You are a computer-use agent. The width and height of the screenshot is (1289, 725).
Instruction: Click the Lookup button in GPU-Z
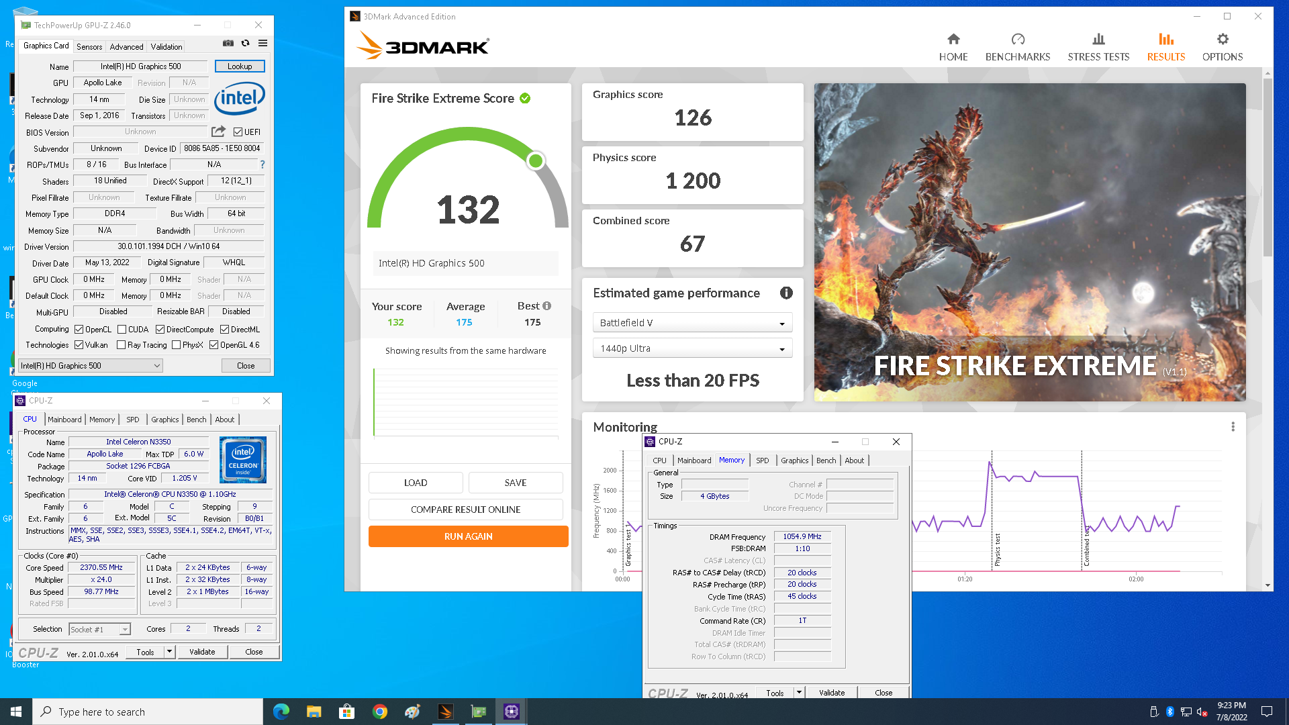point(240,66)
